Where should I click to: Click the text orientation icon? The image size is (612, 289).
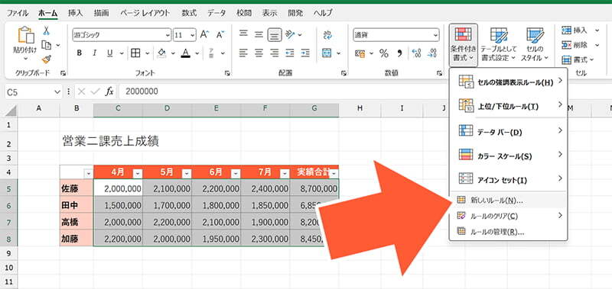tap(290, 34)
